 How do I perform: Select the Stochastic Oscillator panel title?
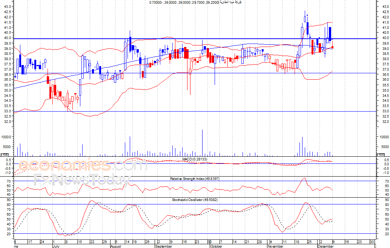click(195, 200)
